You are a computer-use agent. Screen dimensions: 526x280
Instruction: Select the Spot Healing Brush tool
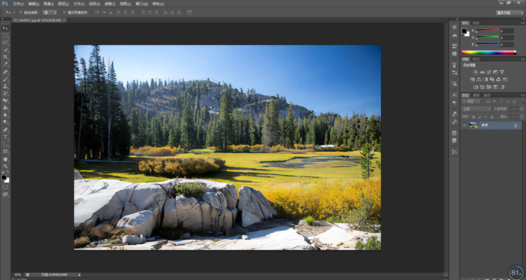pos(5,72)
